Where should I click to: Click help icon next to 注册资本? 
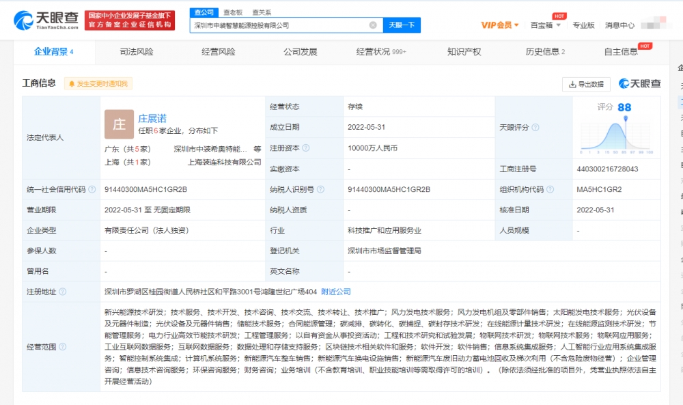[306, 148]
